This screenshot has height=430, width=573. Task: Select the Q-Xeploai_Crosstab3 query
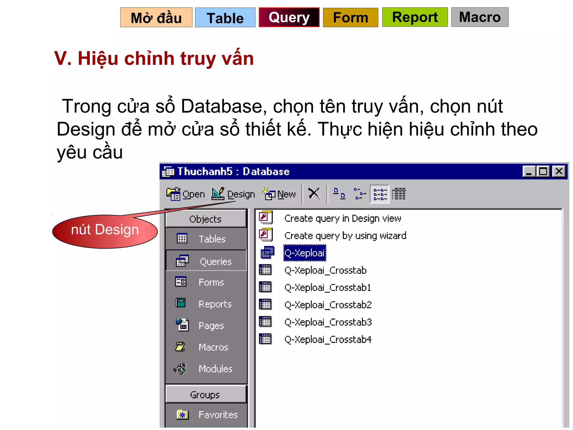click(x=328, y=322)
